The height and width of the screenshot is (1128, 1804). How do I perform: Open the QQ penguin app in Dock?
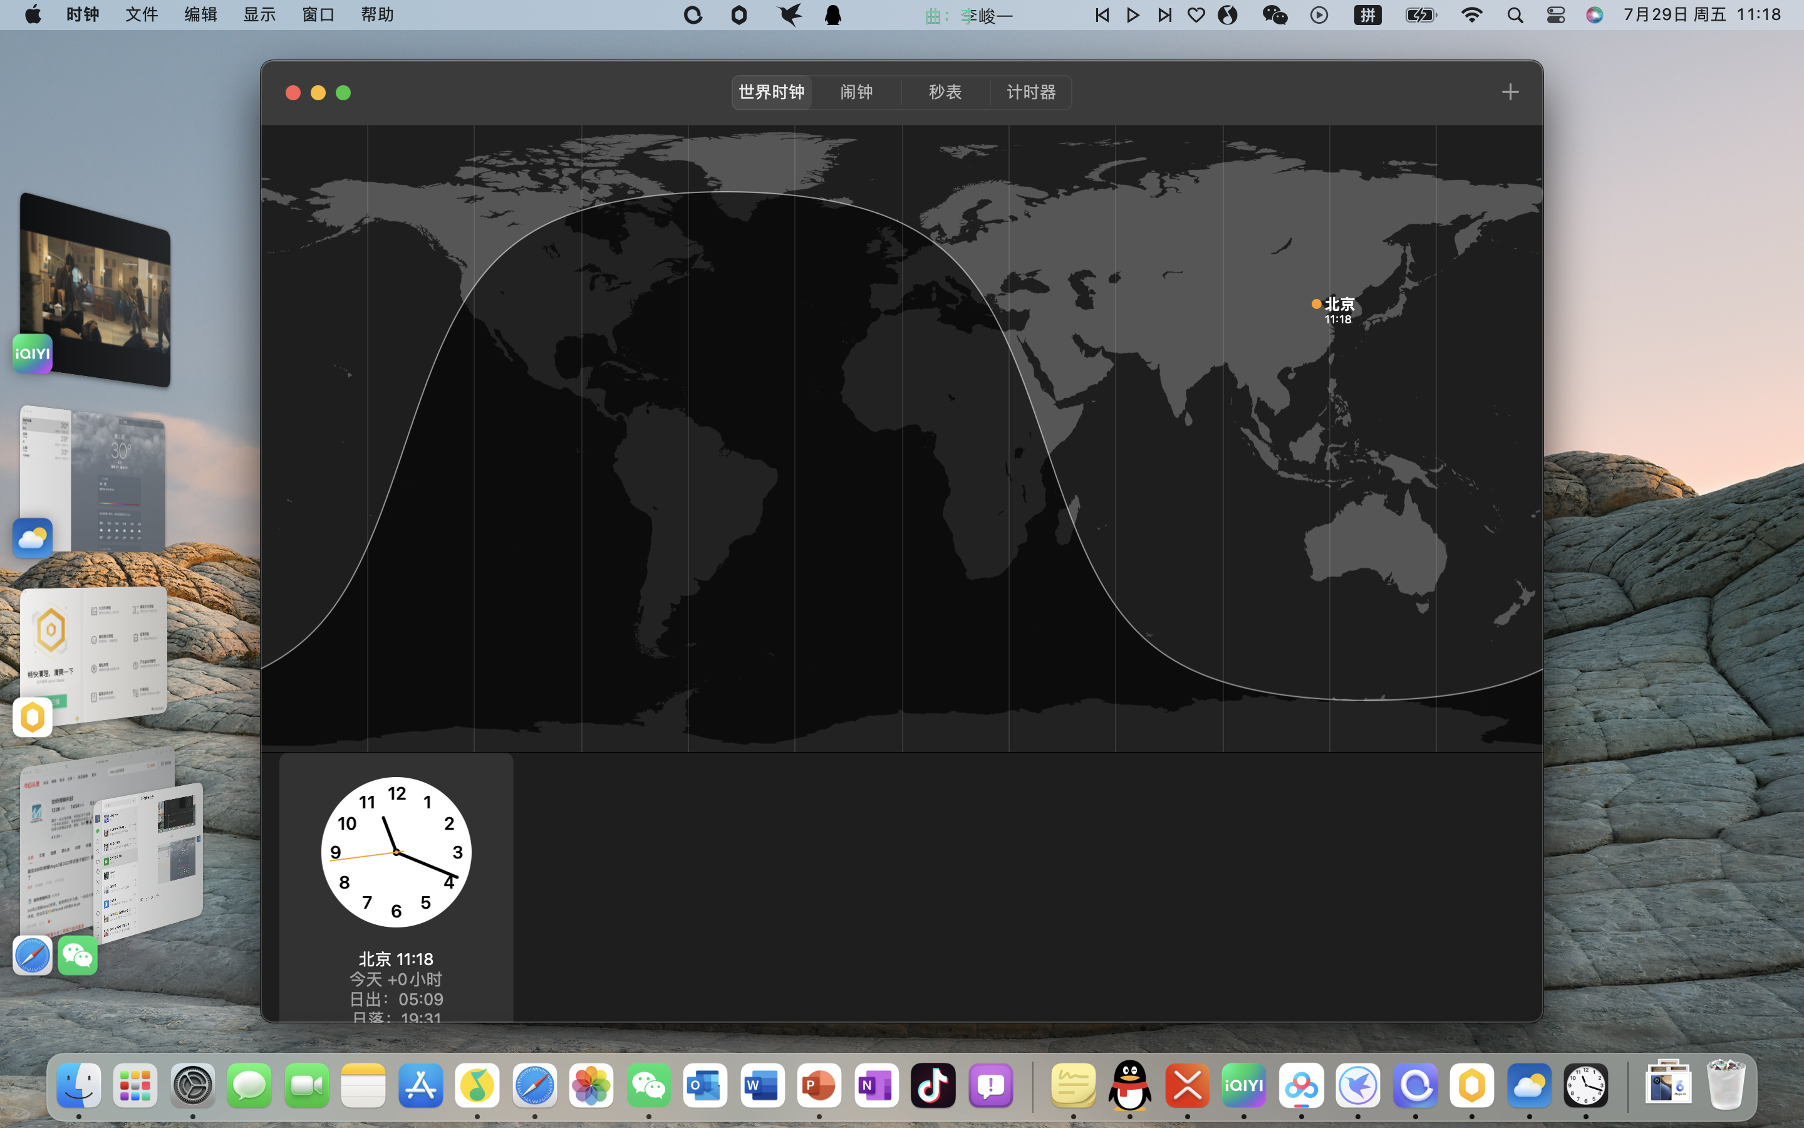tap(1130, 1085)
